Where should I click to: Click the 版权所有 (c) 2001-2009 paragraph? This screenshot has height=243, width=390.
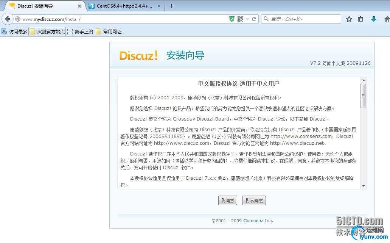tap(206, 98)
